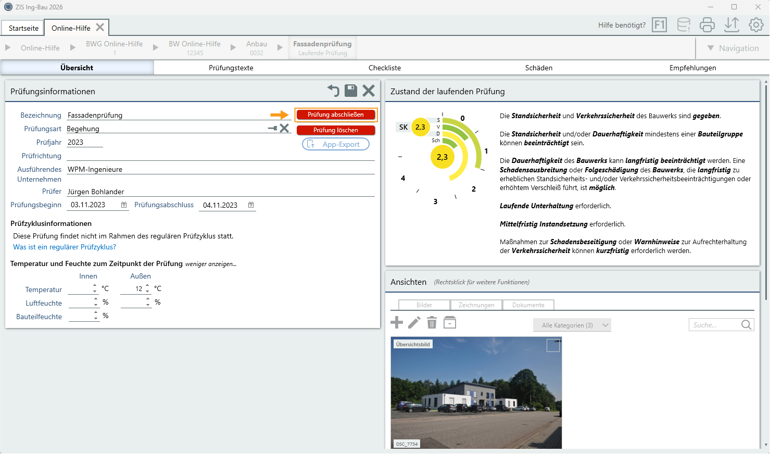Clear Prüfungsart with the X icon
Screen dimensions: 770x454
(x=284, y=128)
